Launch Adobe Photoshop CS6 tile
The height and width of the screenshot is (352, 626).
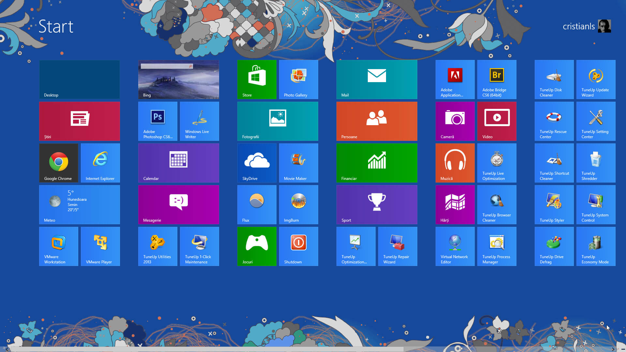(x=157, y=121)
